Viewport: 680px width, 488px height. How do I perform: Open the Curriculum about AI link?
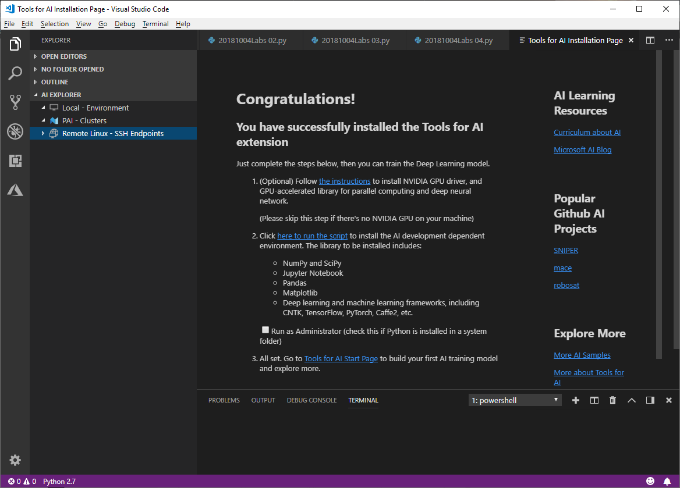(x=587, y=132)
